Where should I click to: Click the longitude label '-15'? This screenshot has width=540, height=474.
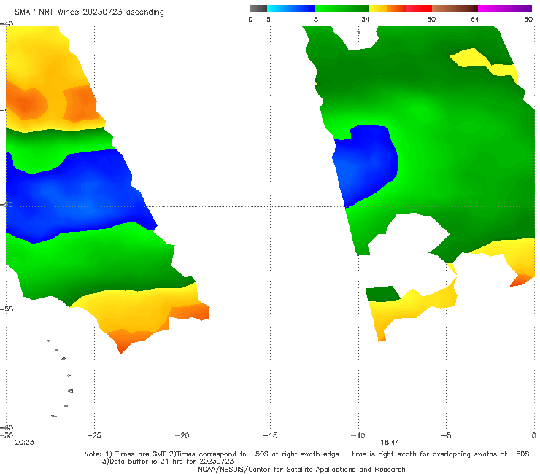(270, 435)
